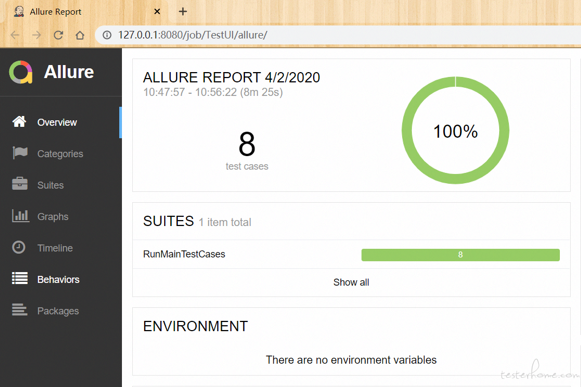581x387 pixels.
Task: Go to the browser home page icon
Action: click(80, 35)
